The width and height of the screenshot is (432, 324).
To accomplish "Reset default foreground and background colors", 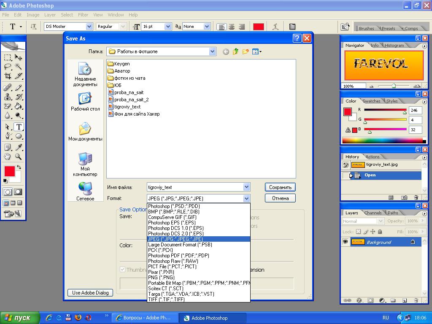I will [x=5, y=181].
